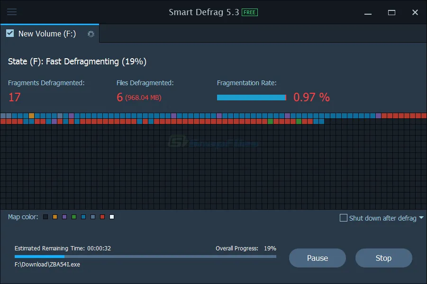Viewport: 427px width, 284px height.
Task: Click the white map color legend square
Action: coord(112,217)
